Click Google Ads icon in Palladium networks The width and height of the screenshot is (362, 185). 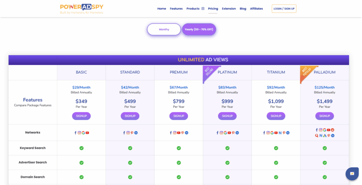pyautogui.click(x=325, y=136)
